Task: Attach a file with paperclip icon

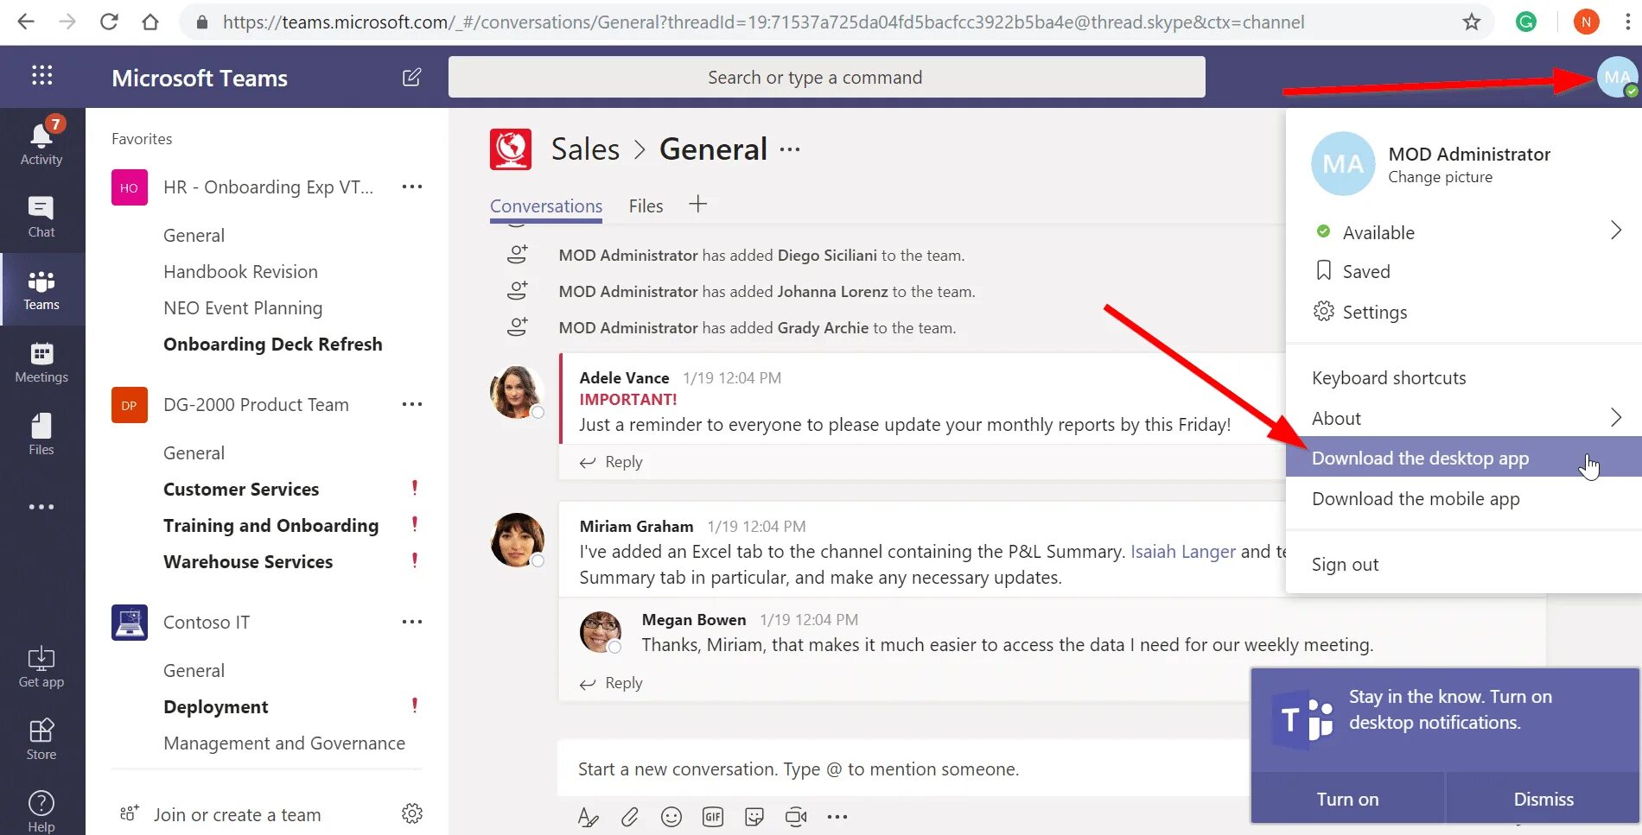Action: pyautogui.click(x=630, y=817)
